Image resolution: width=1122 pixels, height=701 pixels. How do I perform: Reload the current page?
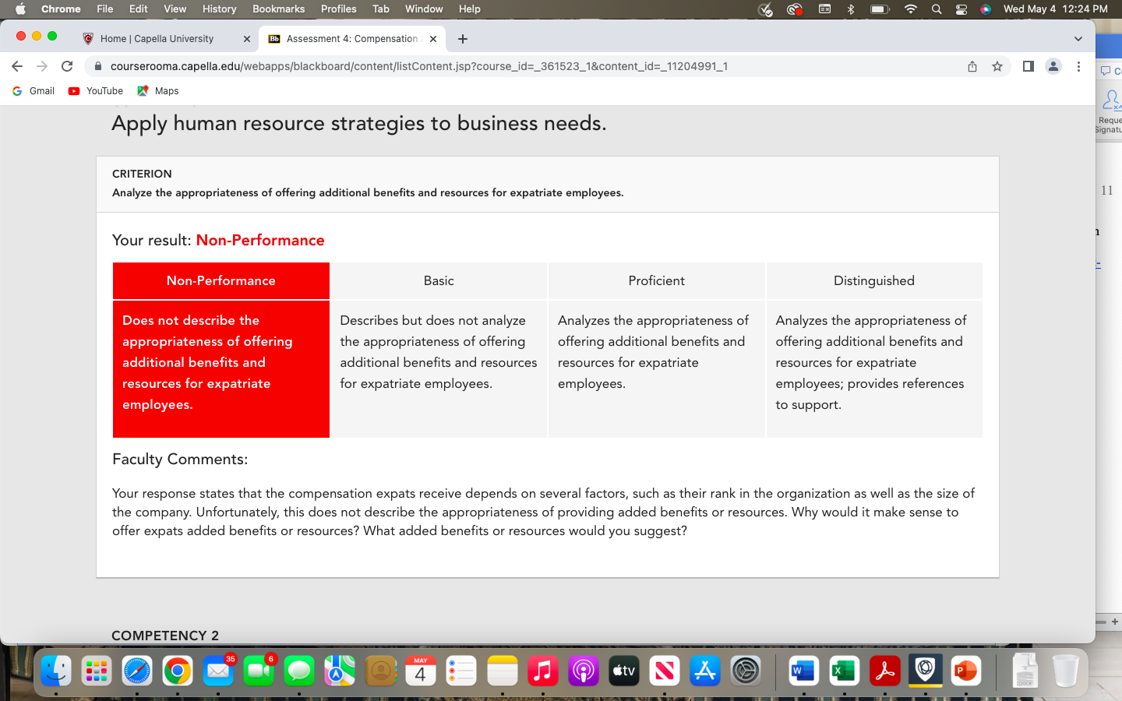point(67,66)
